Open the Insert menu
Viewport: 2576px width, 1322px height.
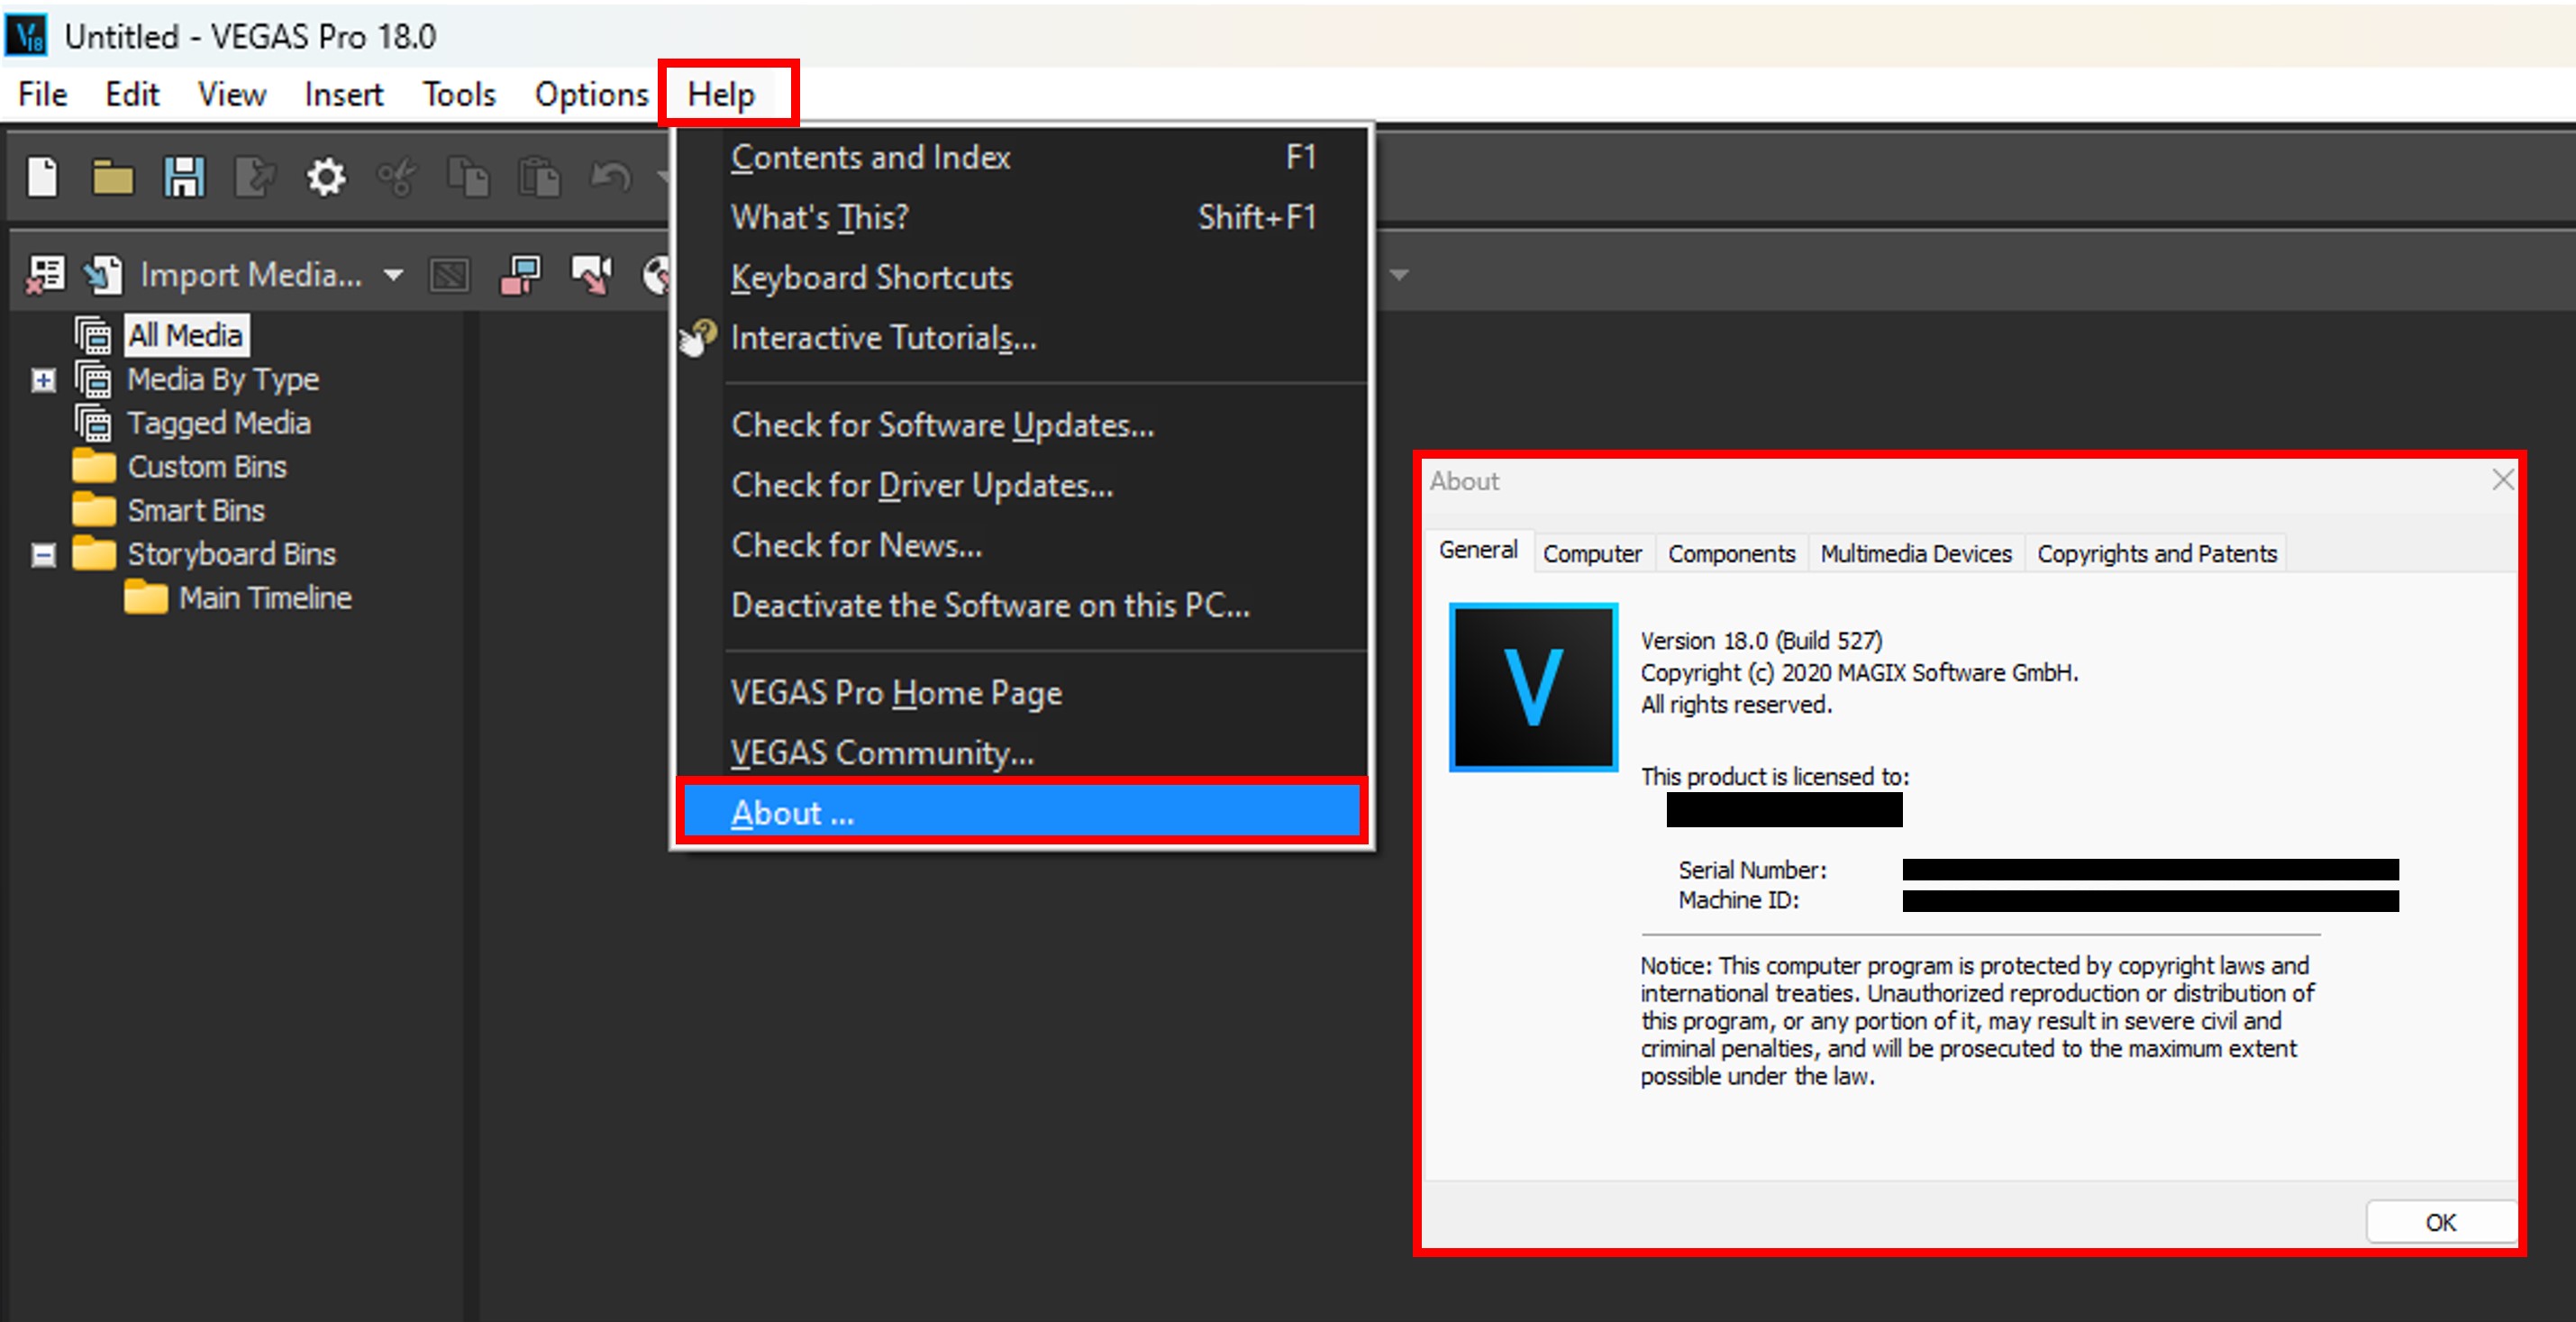pos(344,94)
